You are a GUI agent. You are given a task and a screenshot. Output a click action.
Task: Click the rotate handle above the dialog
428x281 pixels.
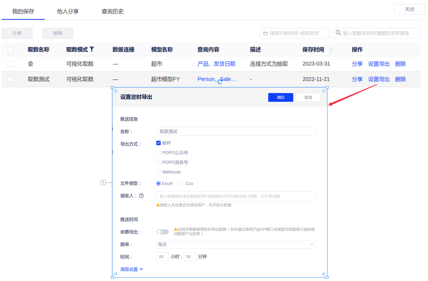(x=220, y=81)
